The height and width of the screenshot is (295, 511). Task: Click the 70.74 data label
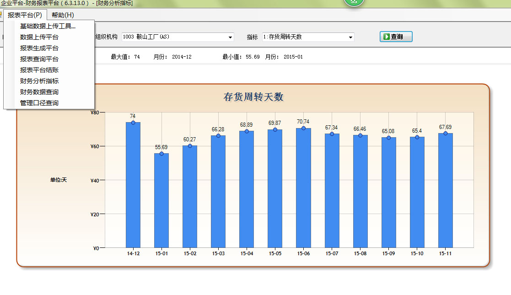[303, 122]
